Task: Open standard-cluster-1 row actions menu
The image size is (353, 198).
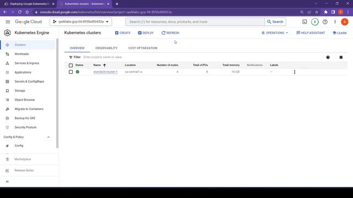Action: click(295, 72)
